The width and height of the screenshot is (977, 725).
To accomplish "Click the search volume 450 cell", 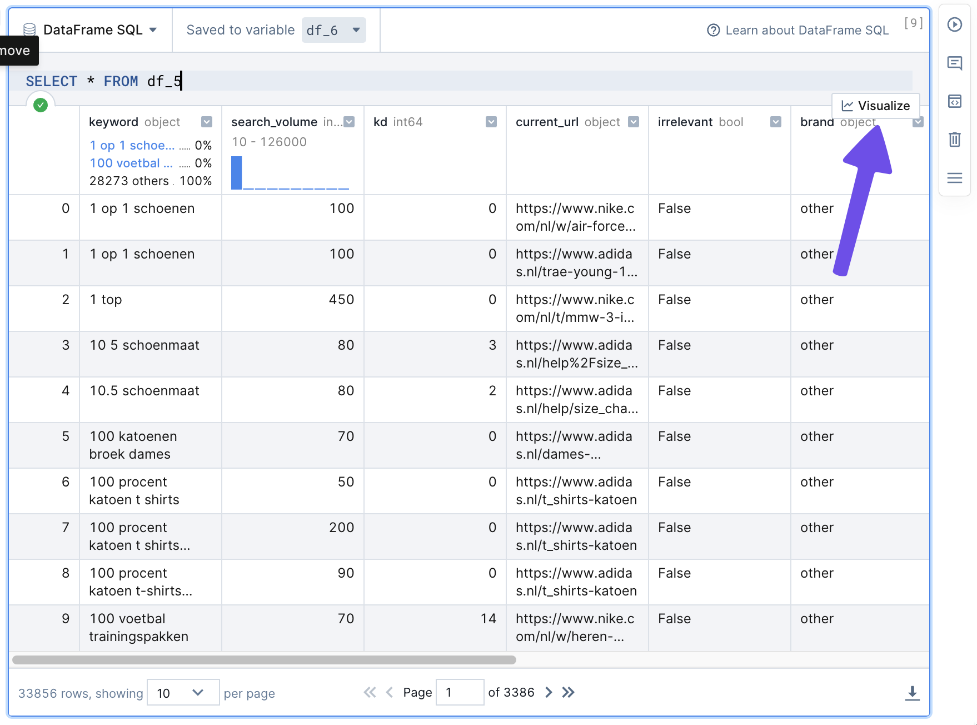I will pyautogui.click(x=293, y=309).
